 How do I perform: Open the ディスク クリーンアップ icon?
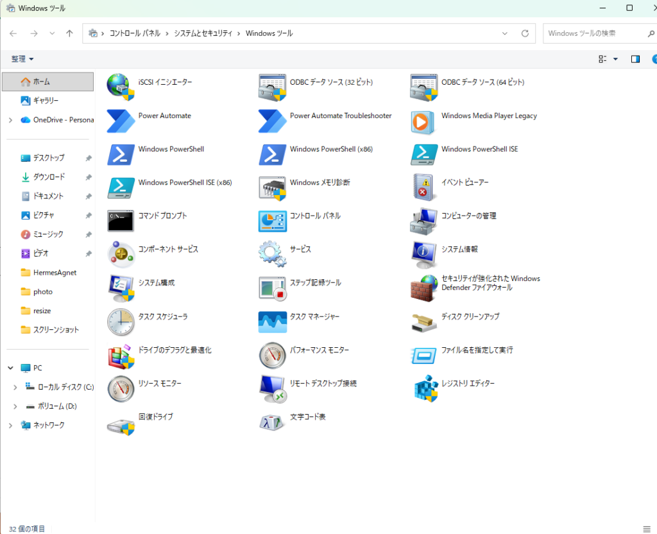point(424,323)
